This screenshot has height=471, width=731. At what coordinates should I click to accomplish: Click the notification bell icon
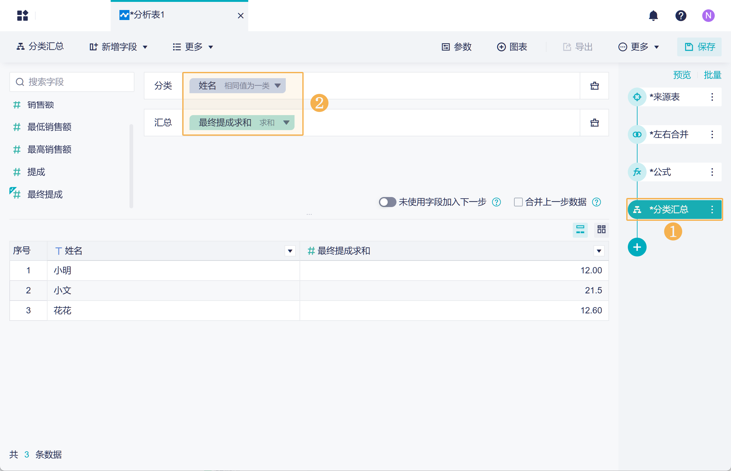[653, 16]
